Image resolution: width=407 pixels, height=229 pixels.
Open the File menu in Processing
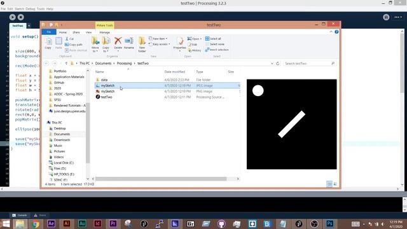click(3, 9)
